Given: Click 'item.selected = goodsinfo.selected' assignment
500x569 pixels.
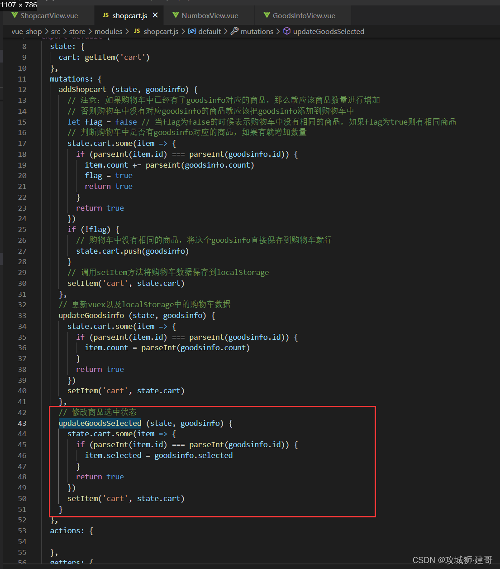Looking at the screenshot, I should click(x=159, y=455).
